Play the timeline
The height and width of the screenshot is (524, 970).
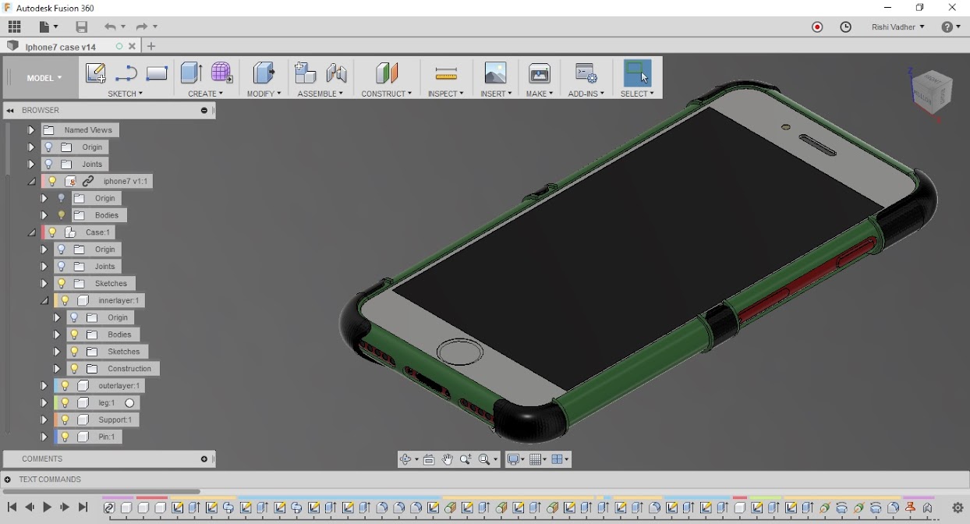48,508
